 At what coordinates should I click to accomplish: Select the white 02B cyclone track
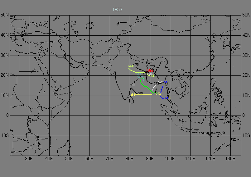pyautogui.click(x=154, y=87)
